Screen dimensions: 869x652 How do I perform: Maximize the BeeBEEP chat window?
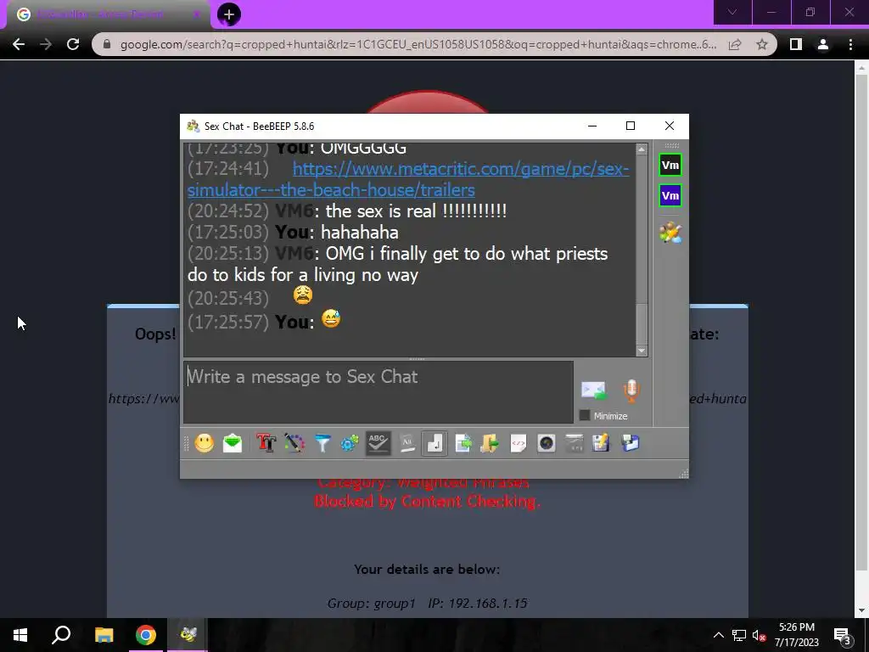pyautogui.click(x=631, y=126)
